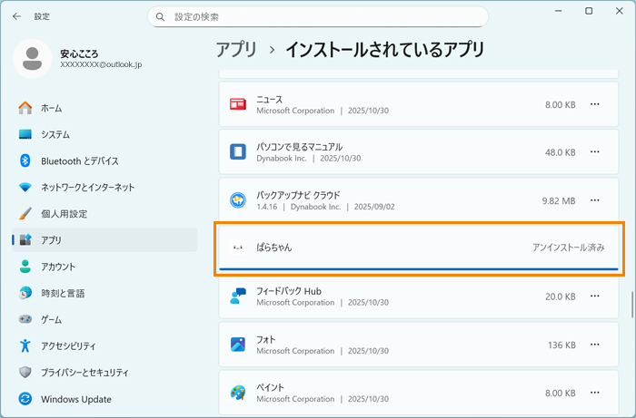Minimize the Settings window
The height and width of the screenshot is (418, 636).
click(558, 11)
